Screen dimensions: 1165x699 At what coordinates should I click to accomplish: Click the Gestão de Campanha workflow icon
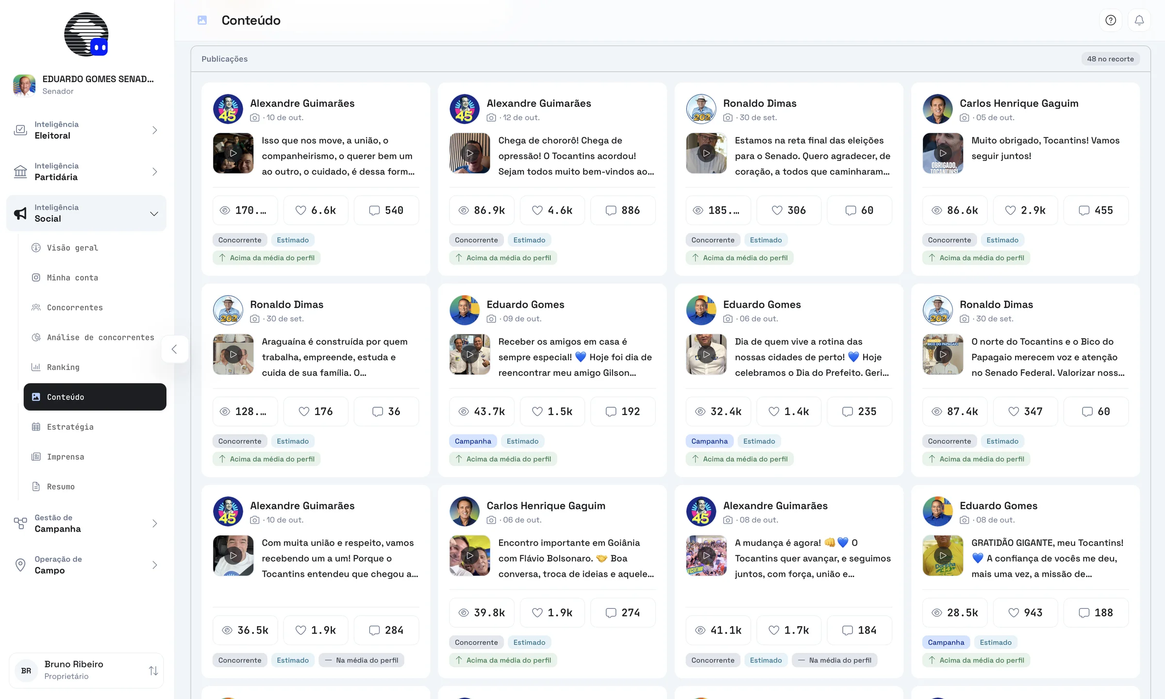pyautogui.click(x=20, y=523)
